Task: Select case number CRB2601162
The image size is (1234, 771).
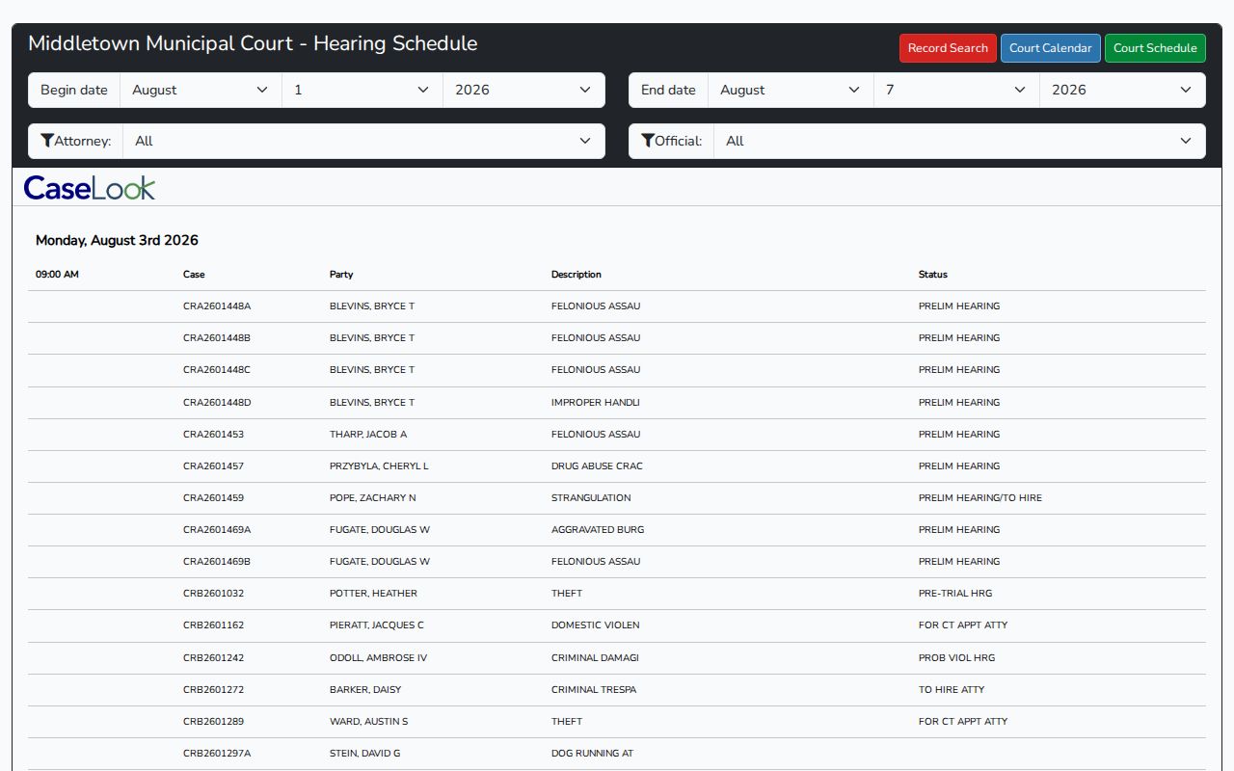Action: tap(213, 625)
